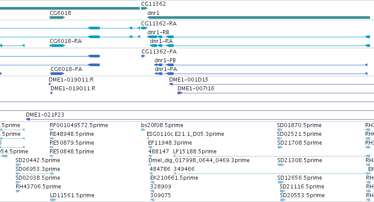Select the feature labeled 309075
The height and width of the screenshot is (202, 374).
point(152,200)
